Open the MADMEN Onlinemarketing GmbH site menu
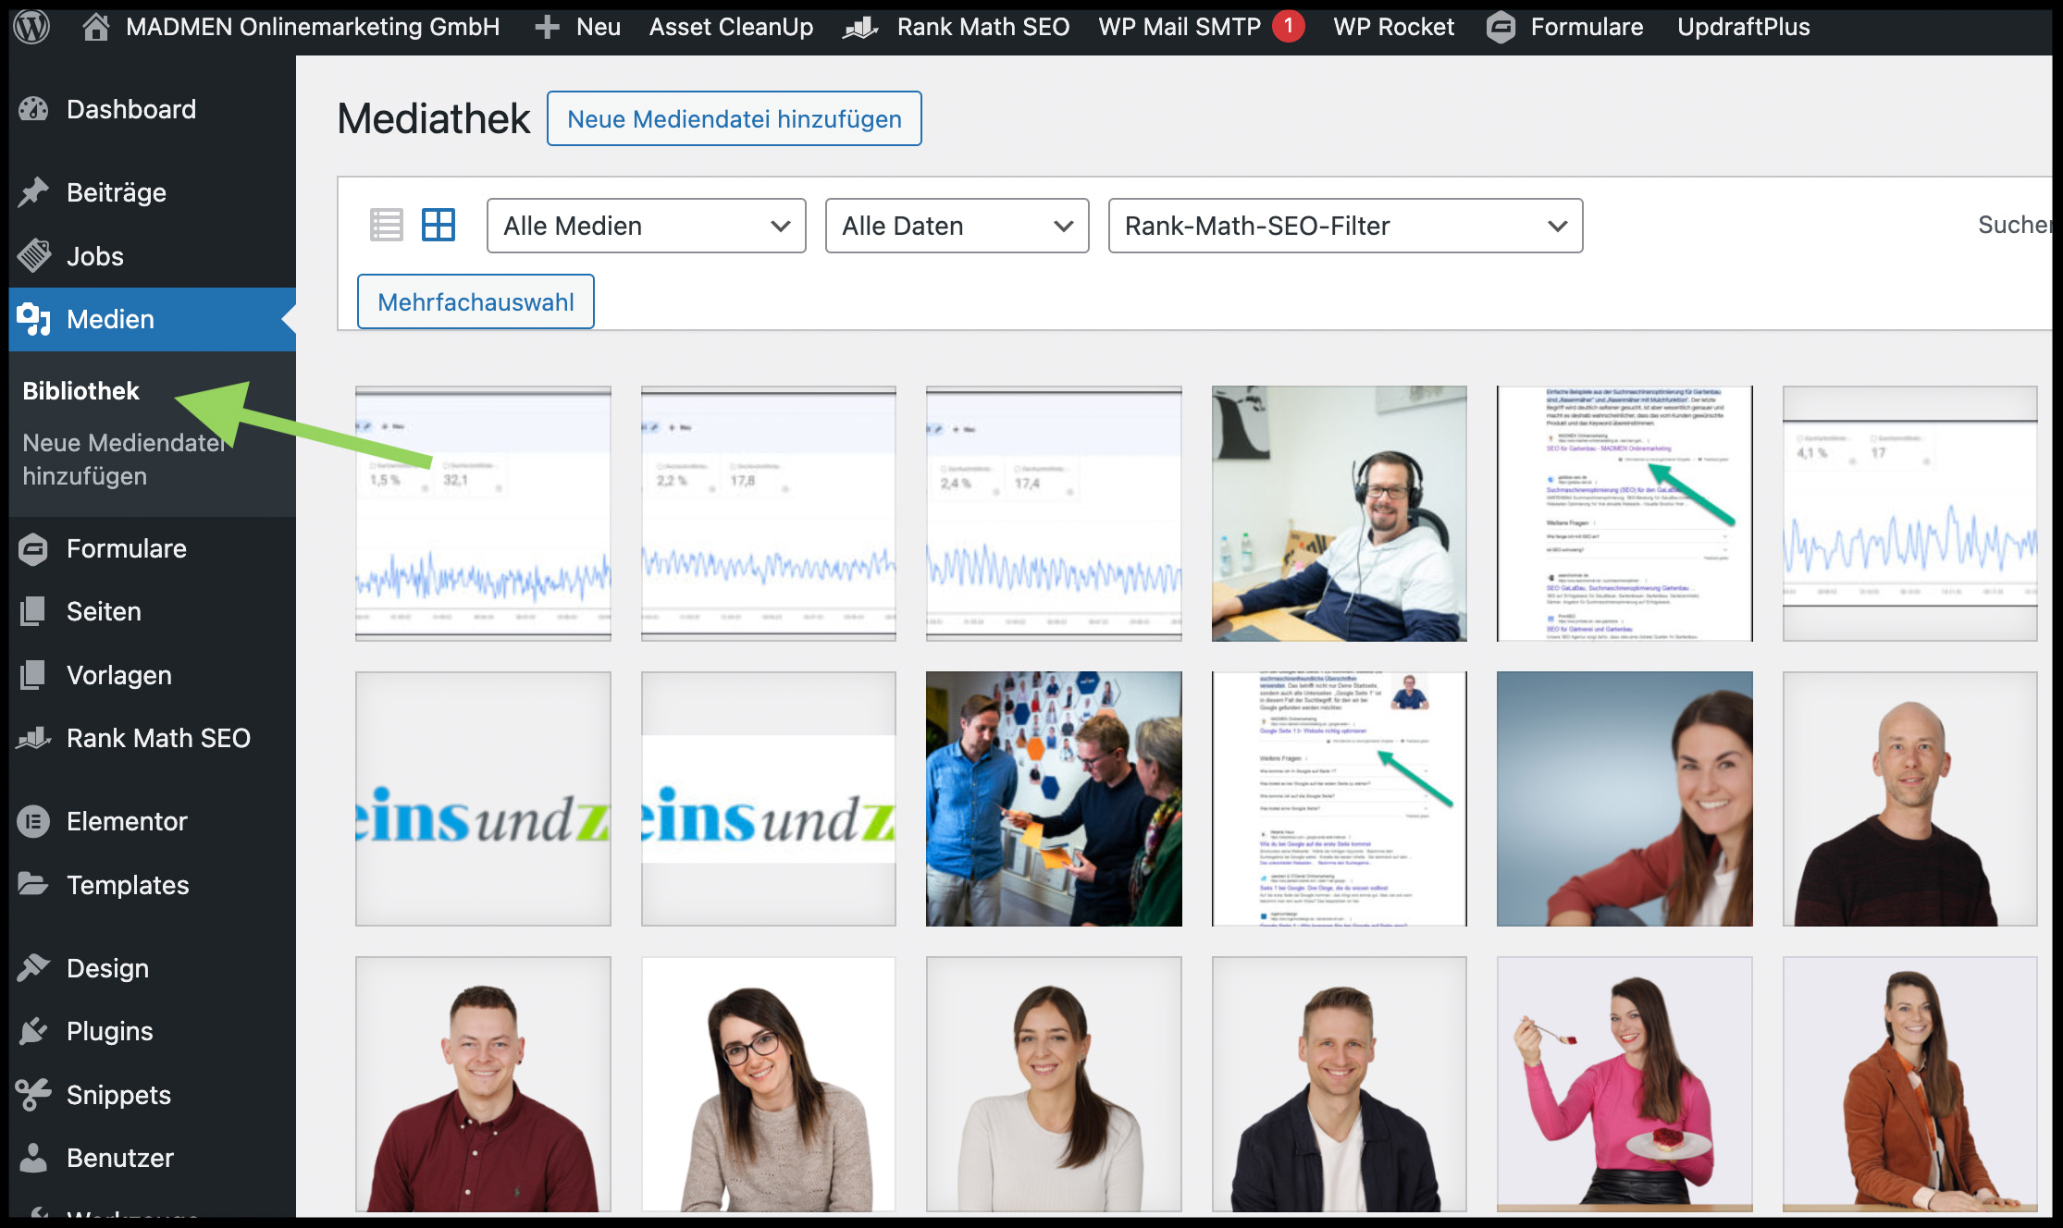Viewport: 2063px width, 1228px height. (x=313, y=27)
